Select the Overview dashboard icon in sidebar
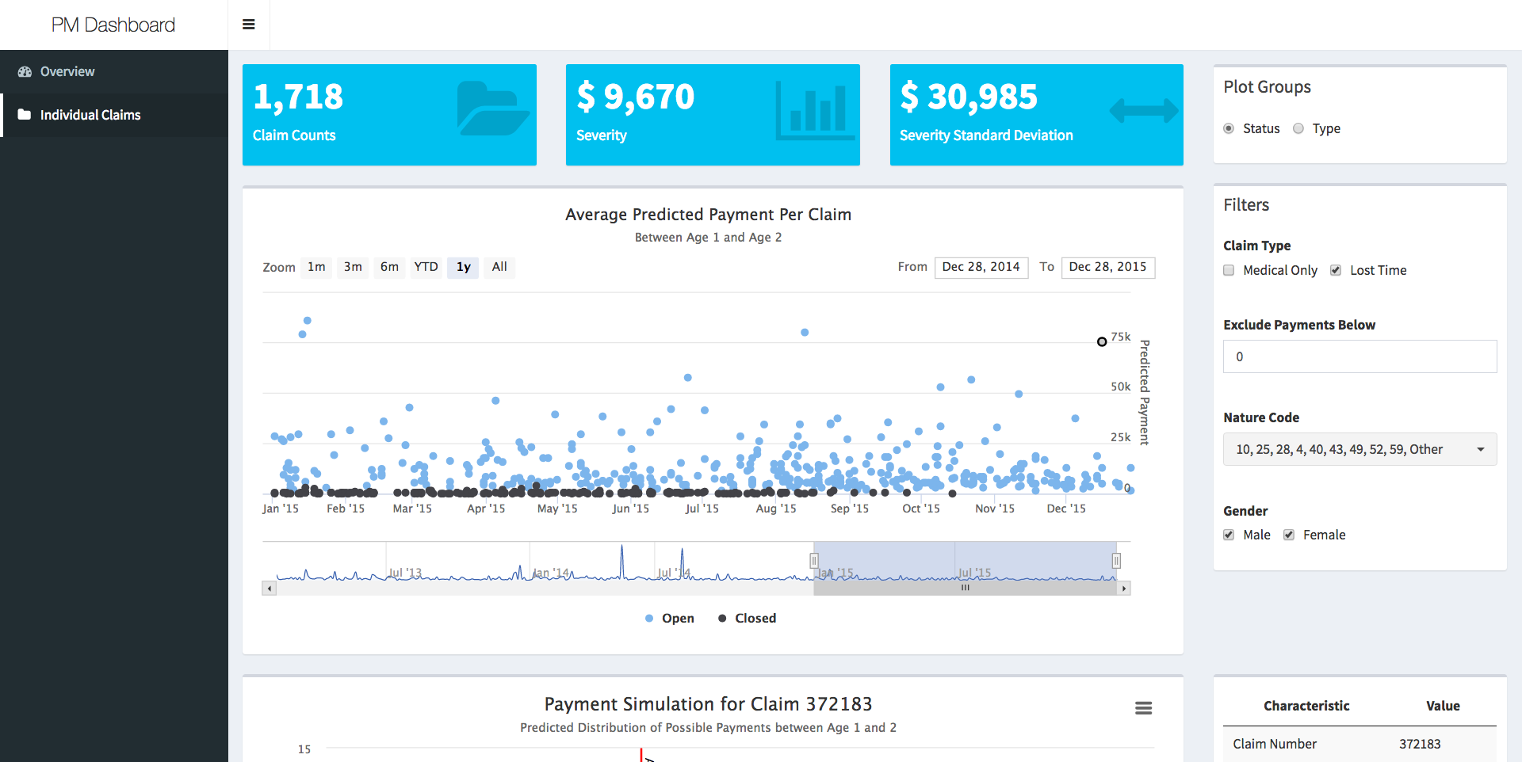Viewport: 1522px width, 762px height. (23, 71)
